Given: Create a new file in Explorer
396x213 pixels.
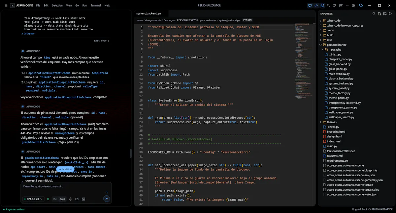Looking at the screenshot, I should (x=379, y=14).
